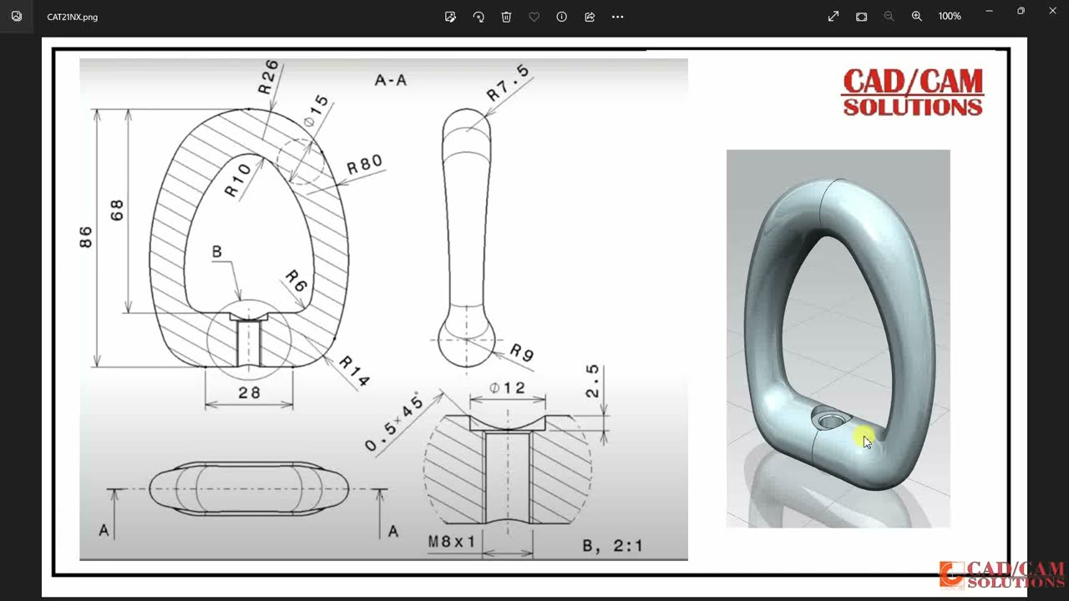Image resolution: width=1069 pixels, height=601 pixels.
Task: Share the image with the share icon
Action: pos(590,16)
